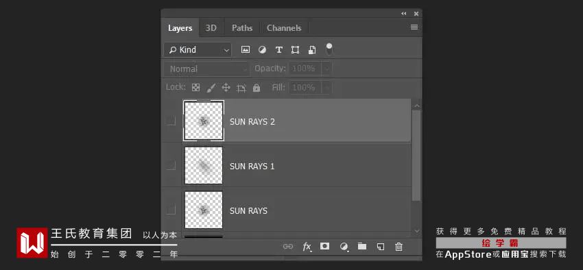Click the SUN RAYS layer thumbnail
Screen dimensions: 583x270
coord(204,210)
